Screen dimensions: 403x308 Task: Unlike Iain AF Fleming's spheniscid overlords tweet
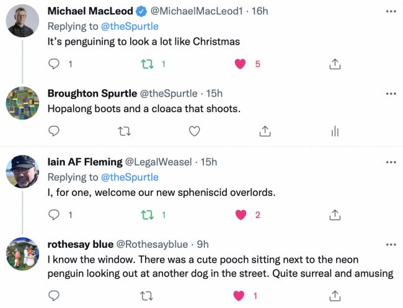[x=240, y=215]
